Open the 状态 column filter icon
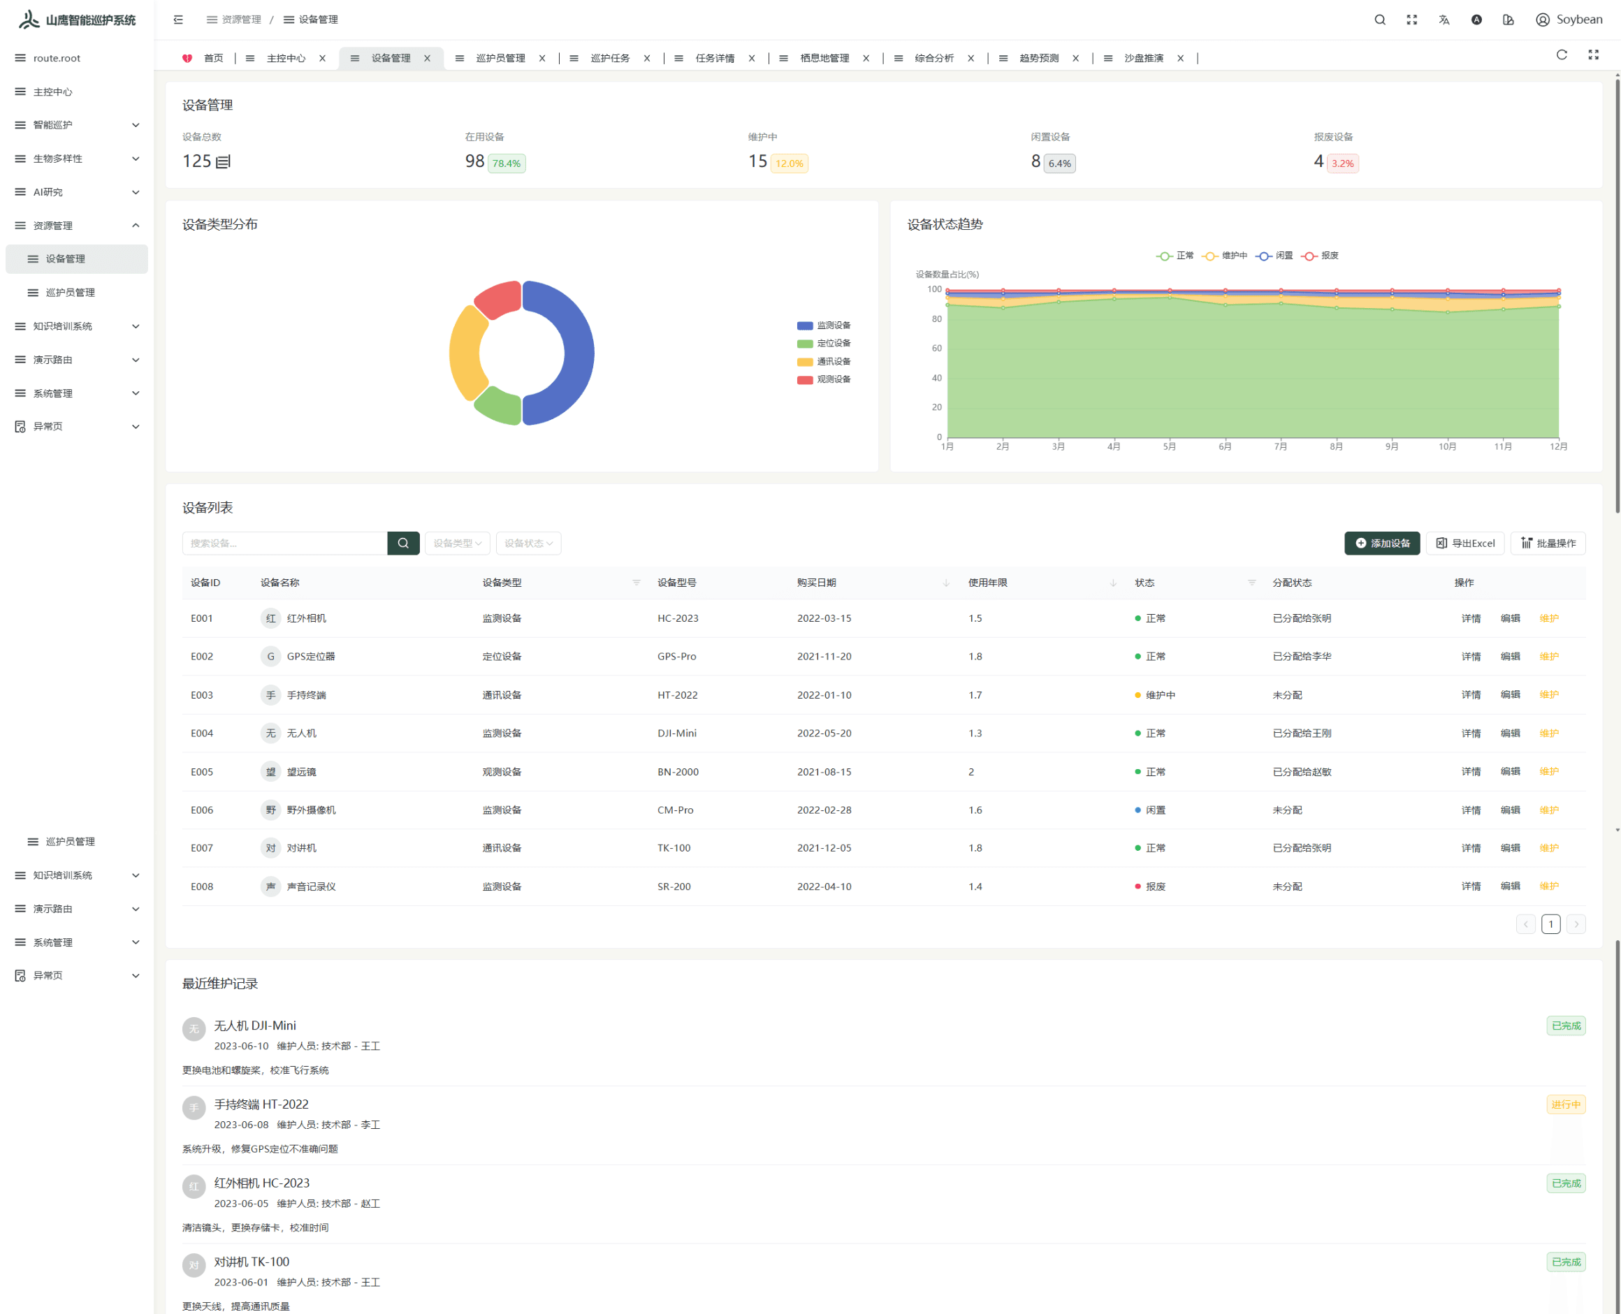Screen dimensions: 1621x1314 click(x=1251, y=583)
